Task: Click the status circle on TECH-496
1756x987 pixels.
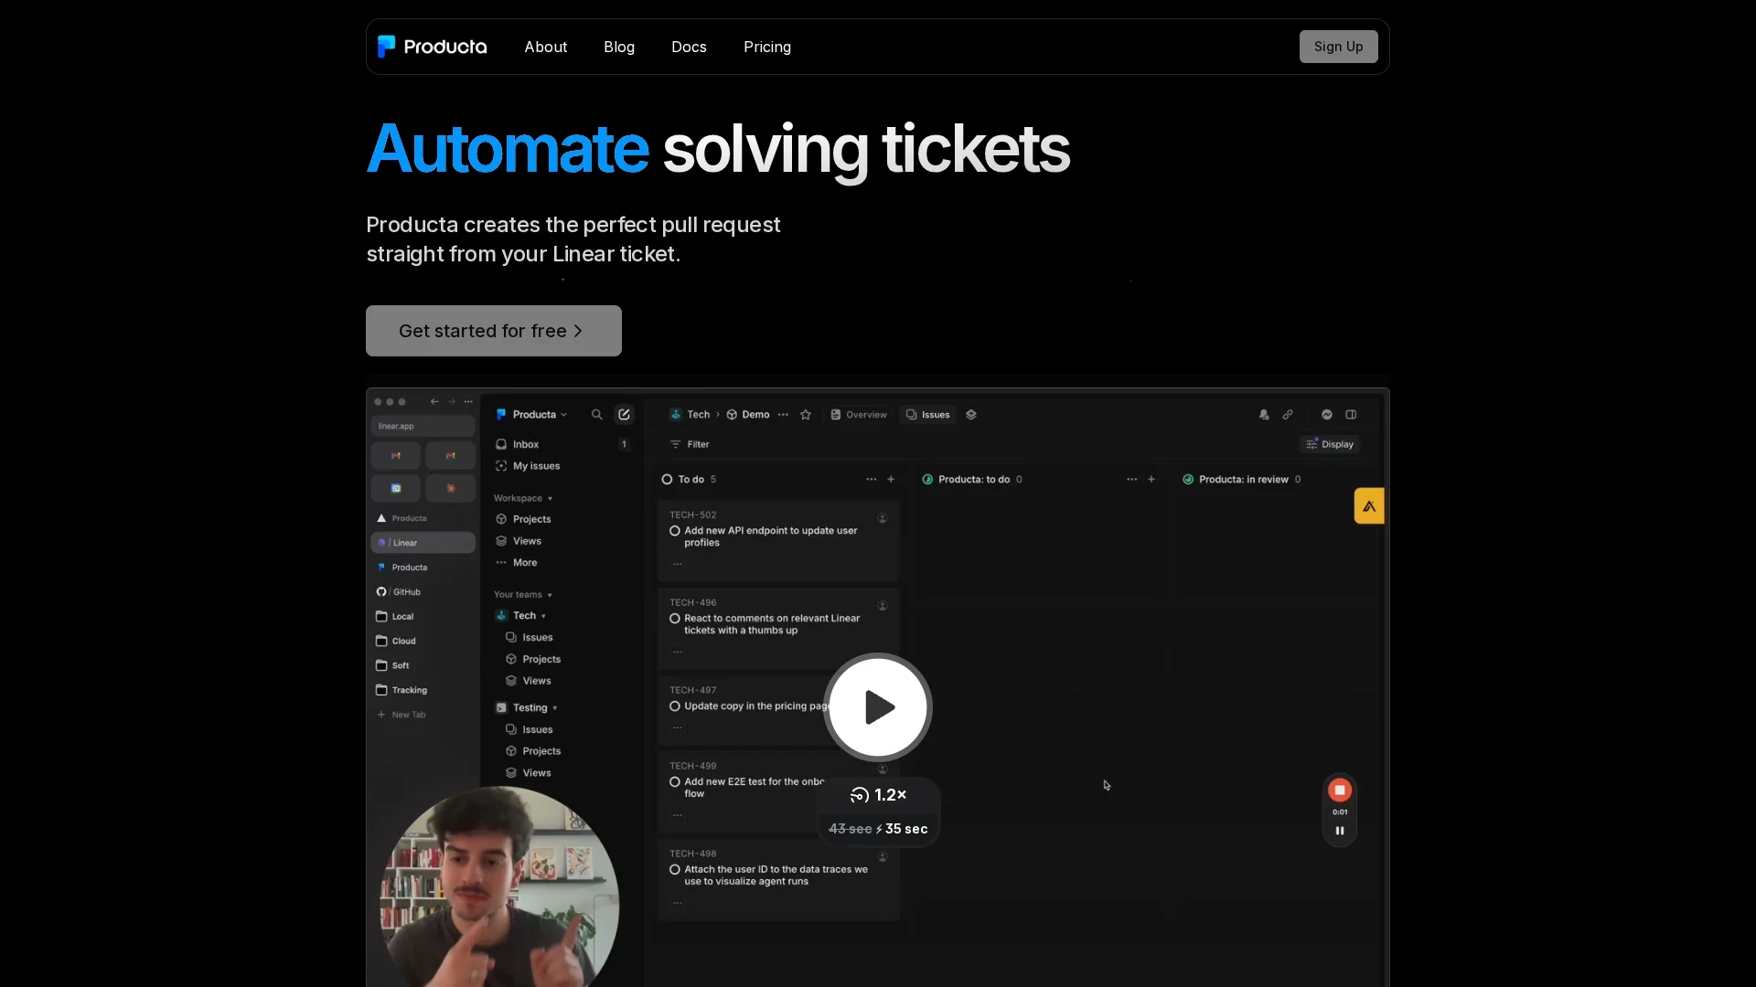Action: (675, 619)
